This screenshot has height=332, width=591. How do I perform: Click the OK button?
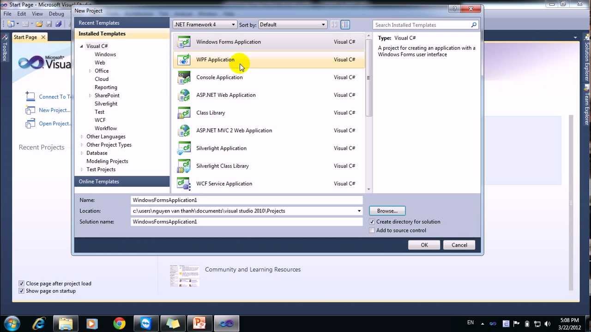click(424, 245)
